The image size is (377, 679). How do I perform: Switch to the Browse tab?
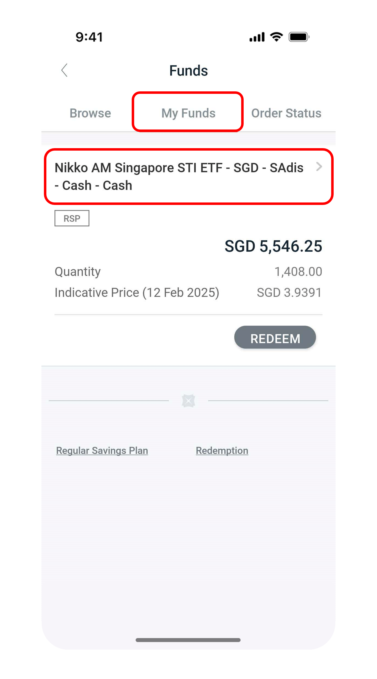(x=90, y=113)
